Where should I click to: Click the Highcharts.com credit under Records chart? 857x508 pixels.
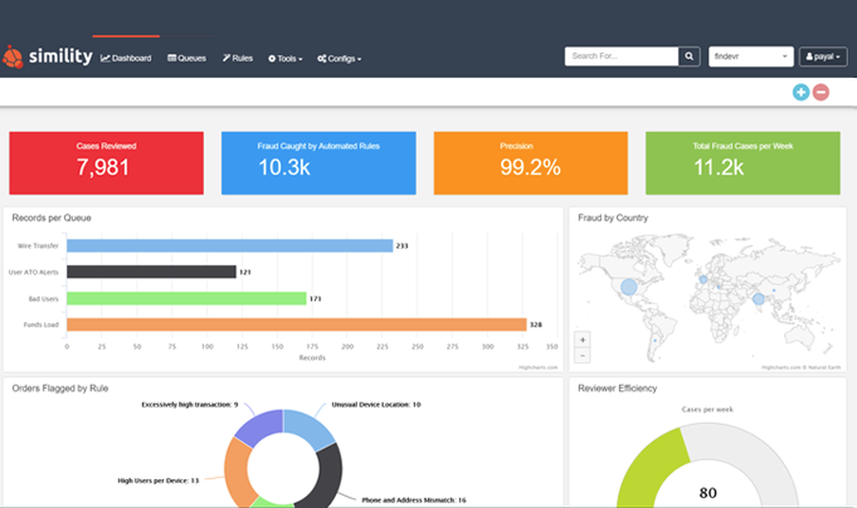[538, 368]
